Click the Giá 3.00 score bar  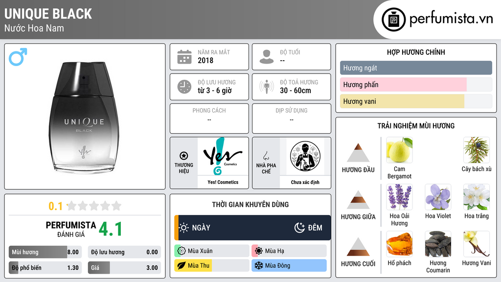pos(124,268)
